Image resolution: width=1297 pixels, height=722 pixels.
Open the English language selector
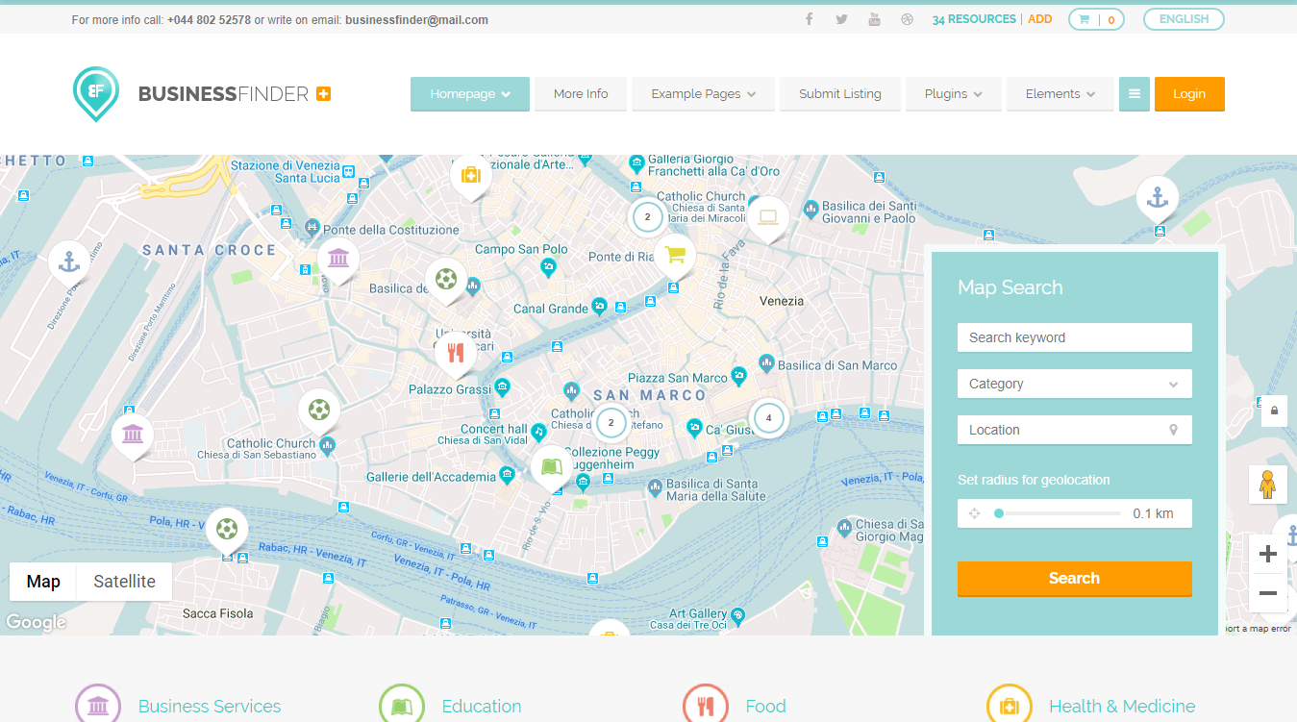pos(1184,19)
